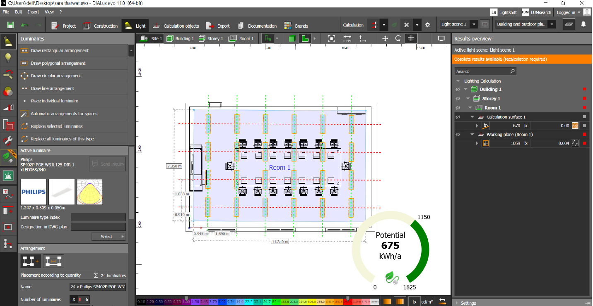Disable the grid snapping toggle in the toolbar
The height and width of the screenshot is (306, 593).
[411, 38]
